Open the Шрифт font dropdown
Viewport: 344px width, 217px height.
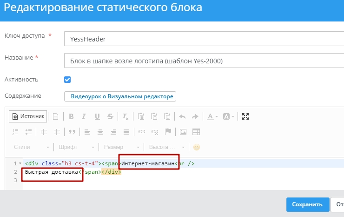pyautogui.click(x=77, y=147)
